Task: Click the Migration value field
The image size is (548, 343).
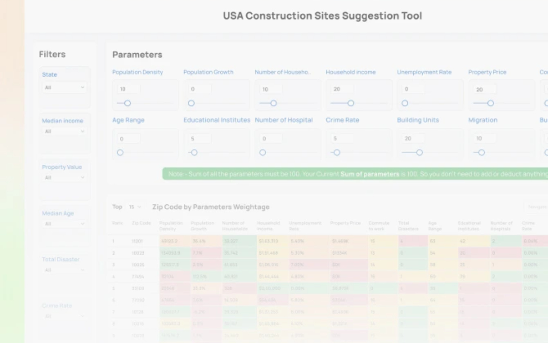Action: [x=485, y=139]
